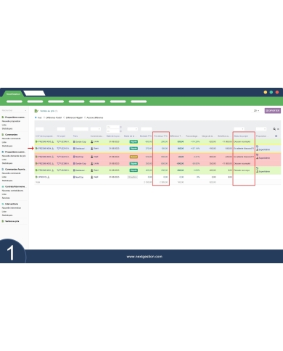This screenshot has width=283, height=351.
Task: Open Commandes fournisseurs in the sidebar menu
Action: pyautogui.click(x=15, y=169)
